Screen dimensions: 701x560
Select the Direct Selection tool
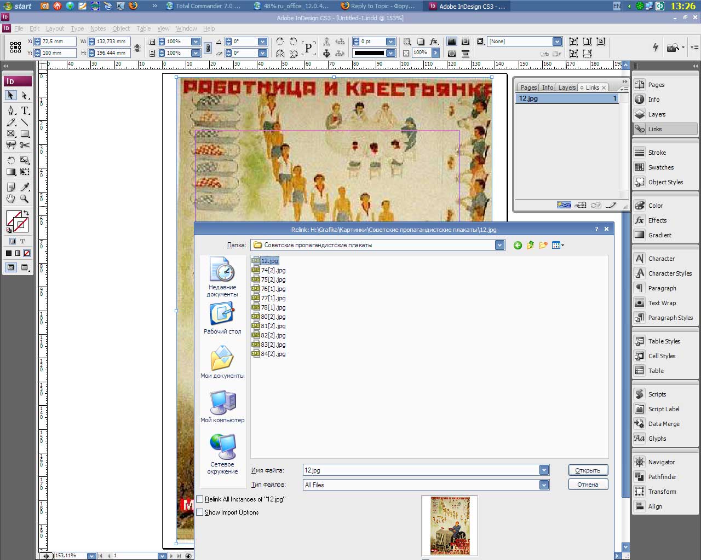25,96
